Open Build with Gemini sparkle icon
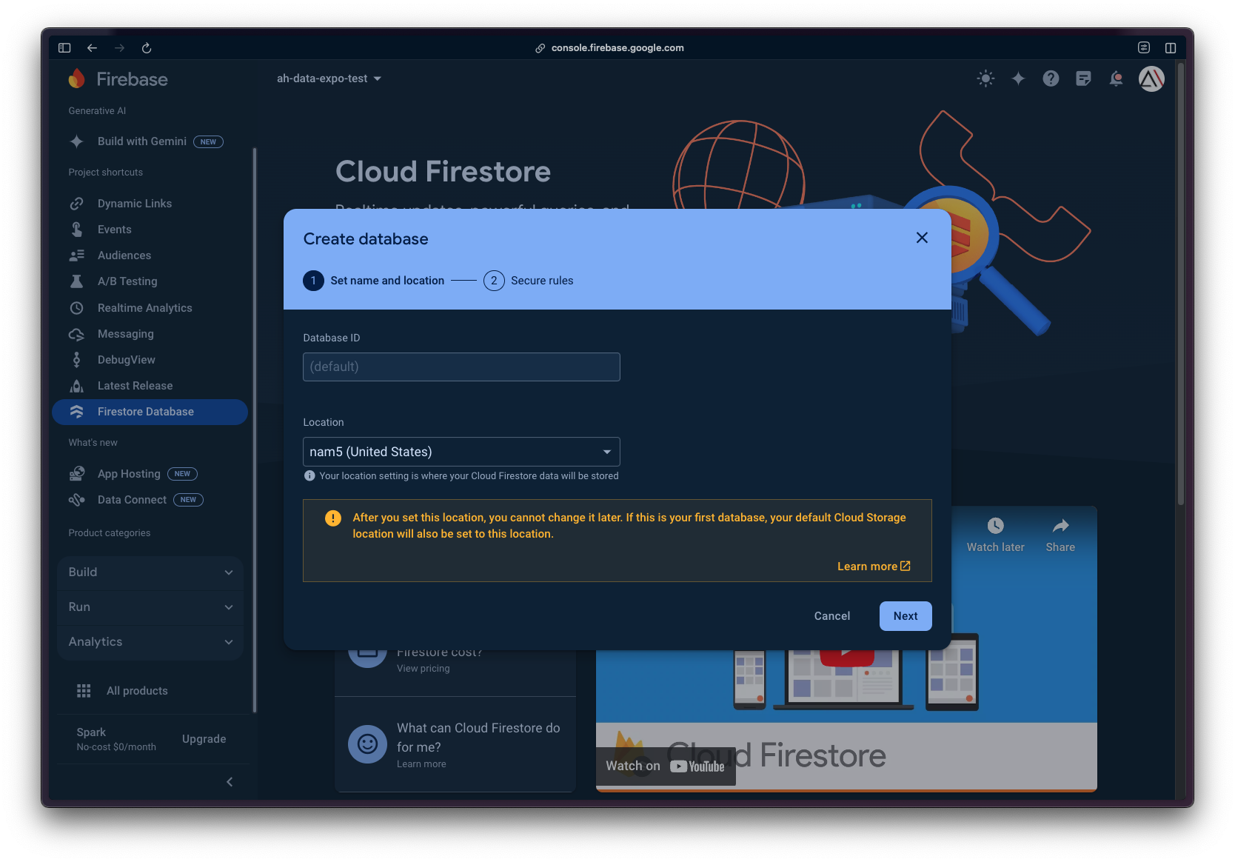This screenshot has height=862, width=1235. [x=76, y=141]
